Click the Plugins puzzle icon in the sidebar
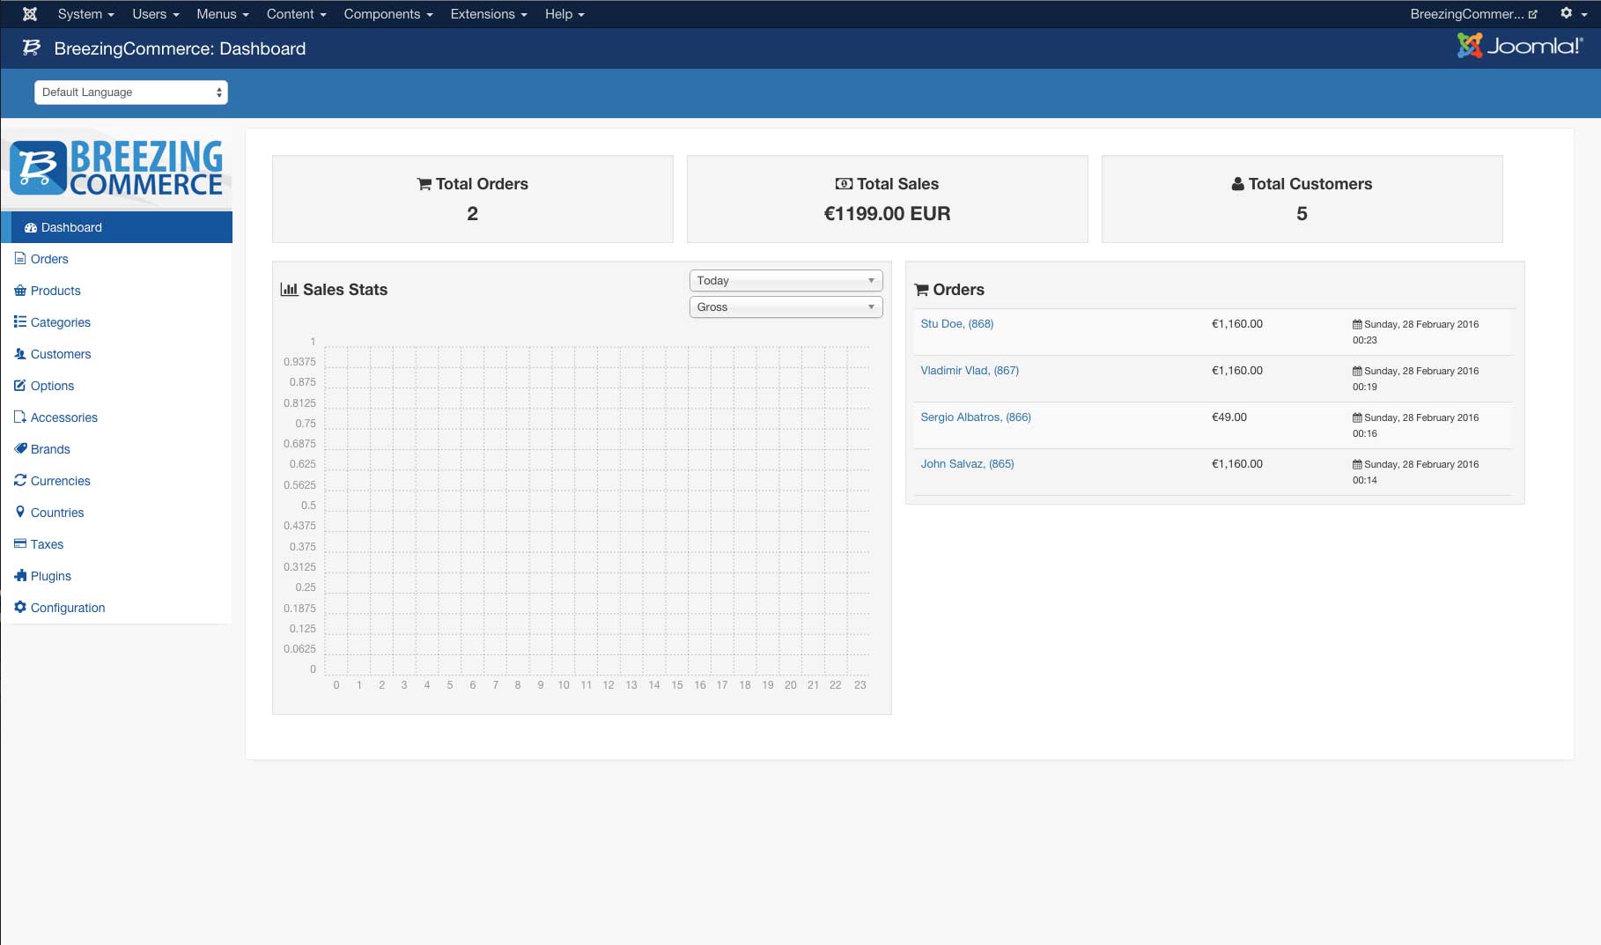Image resolution: width=1601 pixels, height=945 pixels. (20, 575)
